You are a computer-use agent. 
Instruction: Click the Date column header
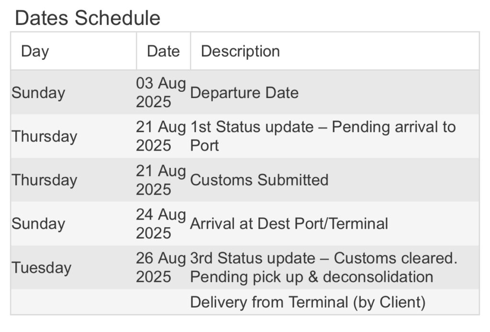click(x=163, y=51)
